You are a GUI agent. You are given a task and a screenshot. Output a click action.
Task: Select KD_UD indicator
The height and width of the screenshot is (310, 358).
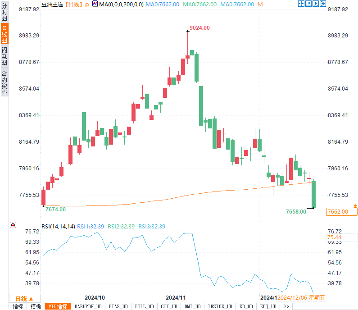coord(246,306)
